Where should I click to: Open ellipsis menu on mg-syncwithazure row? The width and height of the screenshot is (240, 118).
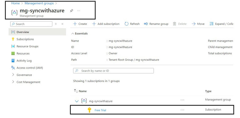tap(182, 100)
